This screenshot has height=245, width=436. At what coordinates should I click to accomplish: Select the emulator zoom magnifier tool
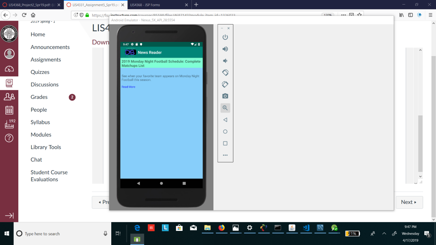225,108
